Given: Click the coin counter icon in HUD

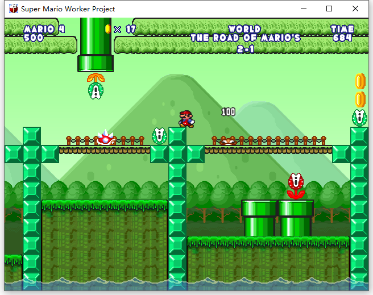Looking at the screenshot, I should pos(108,29).
